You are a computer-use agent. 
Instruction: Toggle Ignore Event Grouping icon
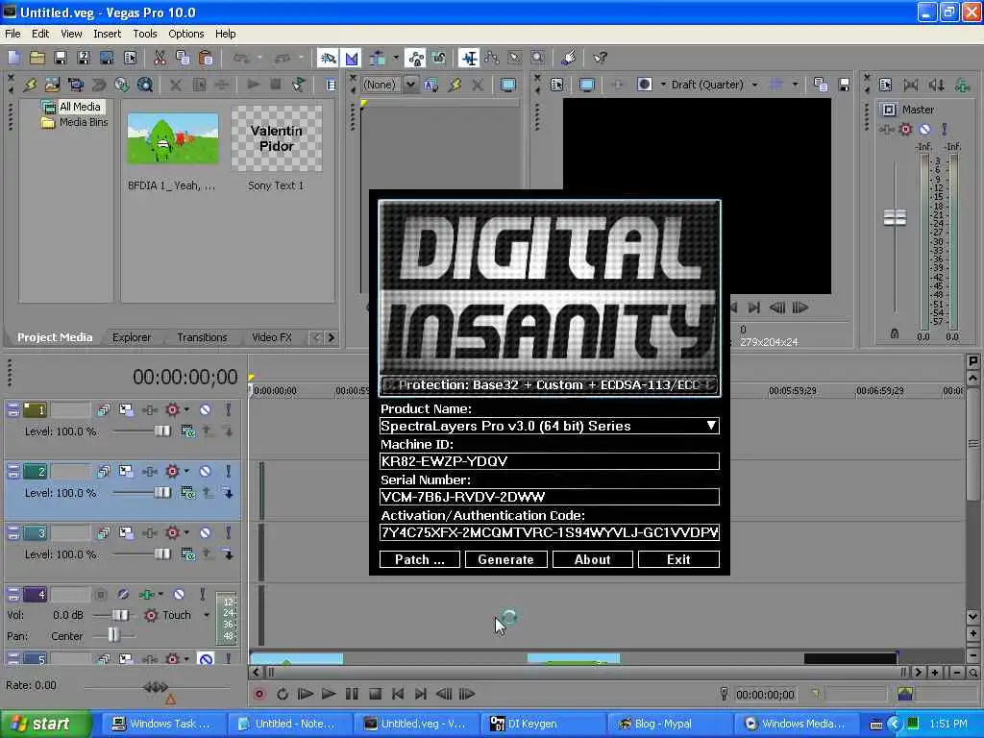[438, 58]
